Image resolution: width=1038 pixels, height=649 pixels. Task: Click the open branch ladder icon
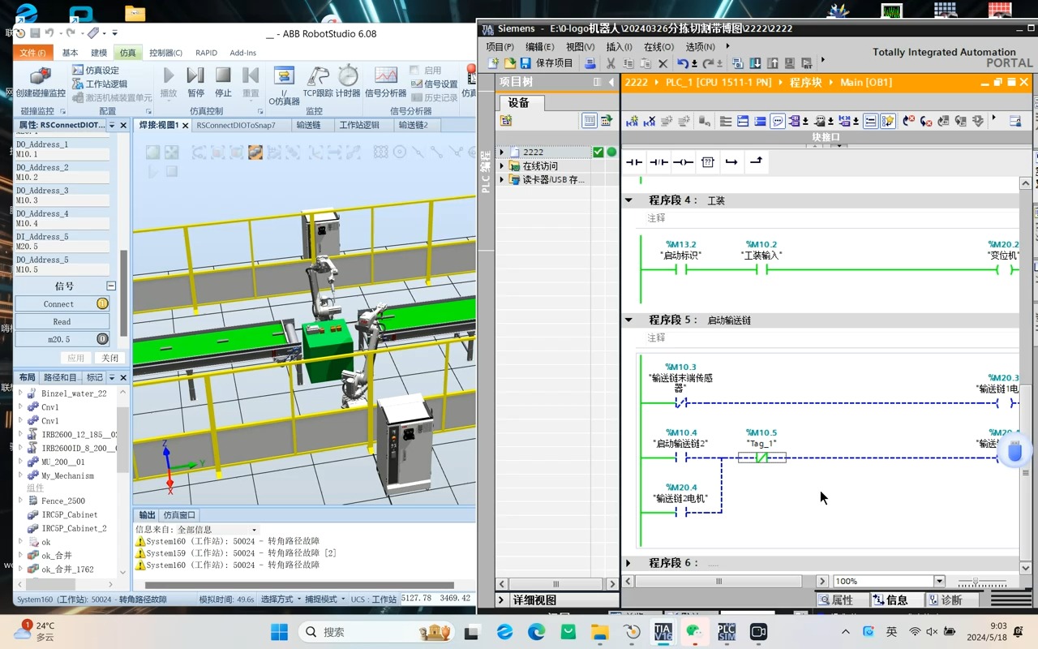(x=731, y=162)
